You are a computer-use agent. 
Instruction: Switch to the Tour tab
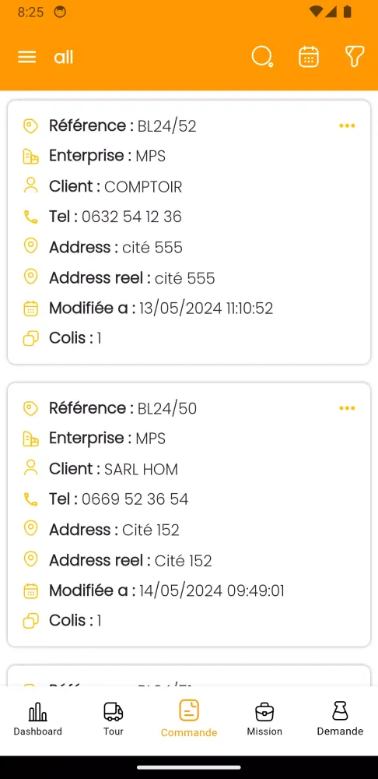pos(113,719)
